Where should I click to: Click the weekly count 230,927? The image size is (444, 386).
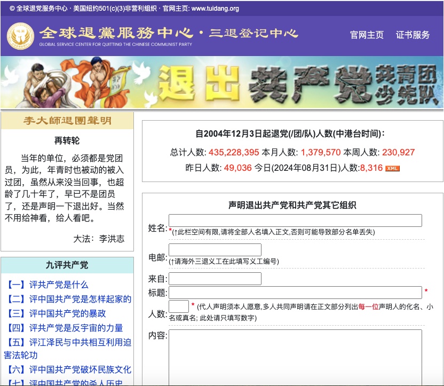pyautogui.click(x=399, y=152)
